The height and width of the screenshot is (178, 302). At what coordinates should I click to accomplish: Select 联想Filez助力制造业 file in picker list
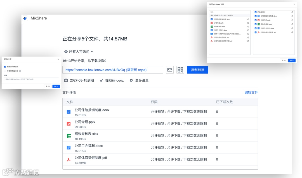tap(227, 34)
